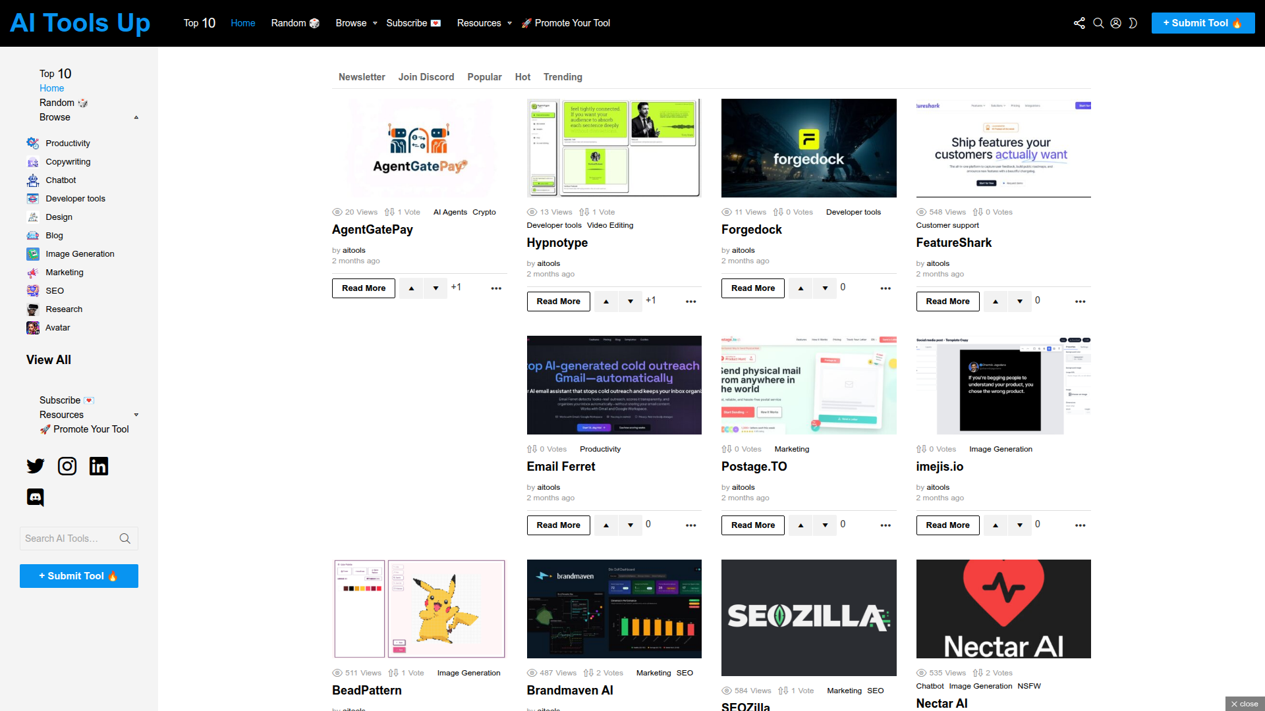Select the Image Generation category icon
Screen dimensions: 1265x711
tap(33, 253)
